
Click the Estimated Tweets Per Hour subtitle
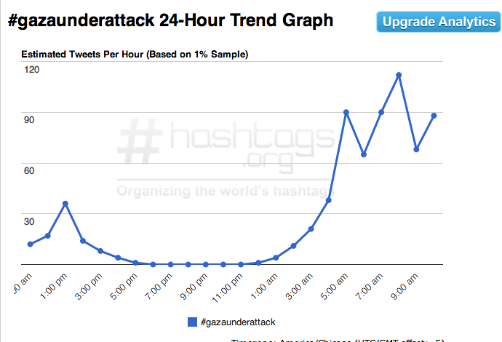(134, 54)
